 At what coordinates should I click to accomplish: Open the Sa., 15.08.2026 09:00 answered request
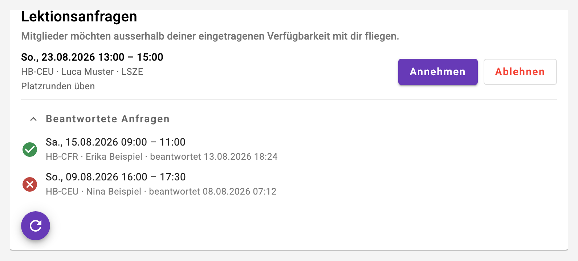point(115,142)
